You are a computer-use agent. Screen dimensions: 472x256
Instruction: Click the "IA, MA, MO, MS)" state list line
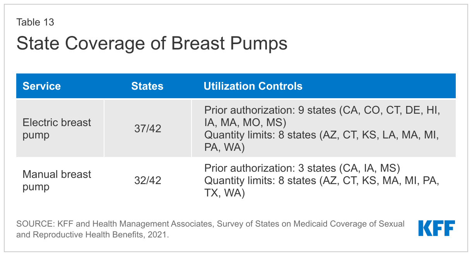click(245, 123)
